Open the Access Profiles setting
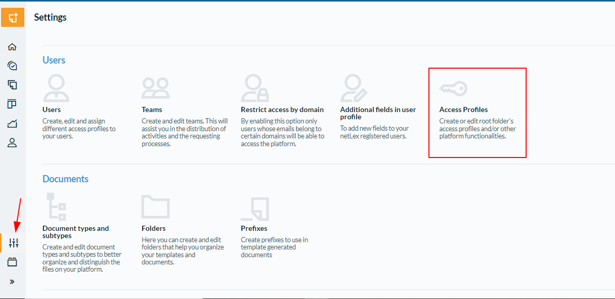 [464, 109]
